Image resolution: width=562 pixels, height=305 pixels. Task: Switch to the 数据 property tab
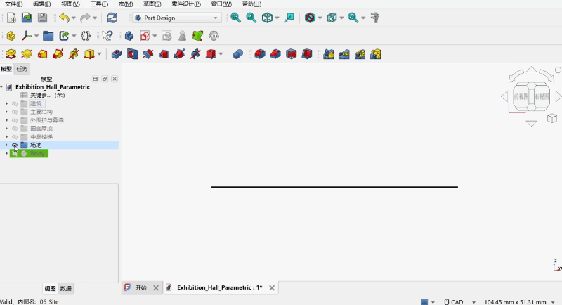[x=65, y=289]
